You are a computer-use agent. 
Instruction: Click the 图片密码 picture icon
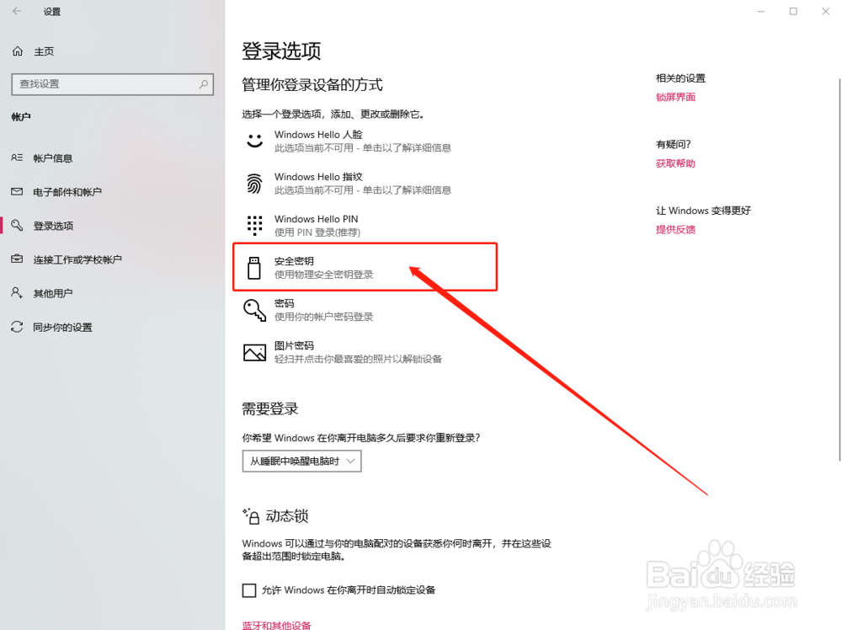[254, 352]
